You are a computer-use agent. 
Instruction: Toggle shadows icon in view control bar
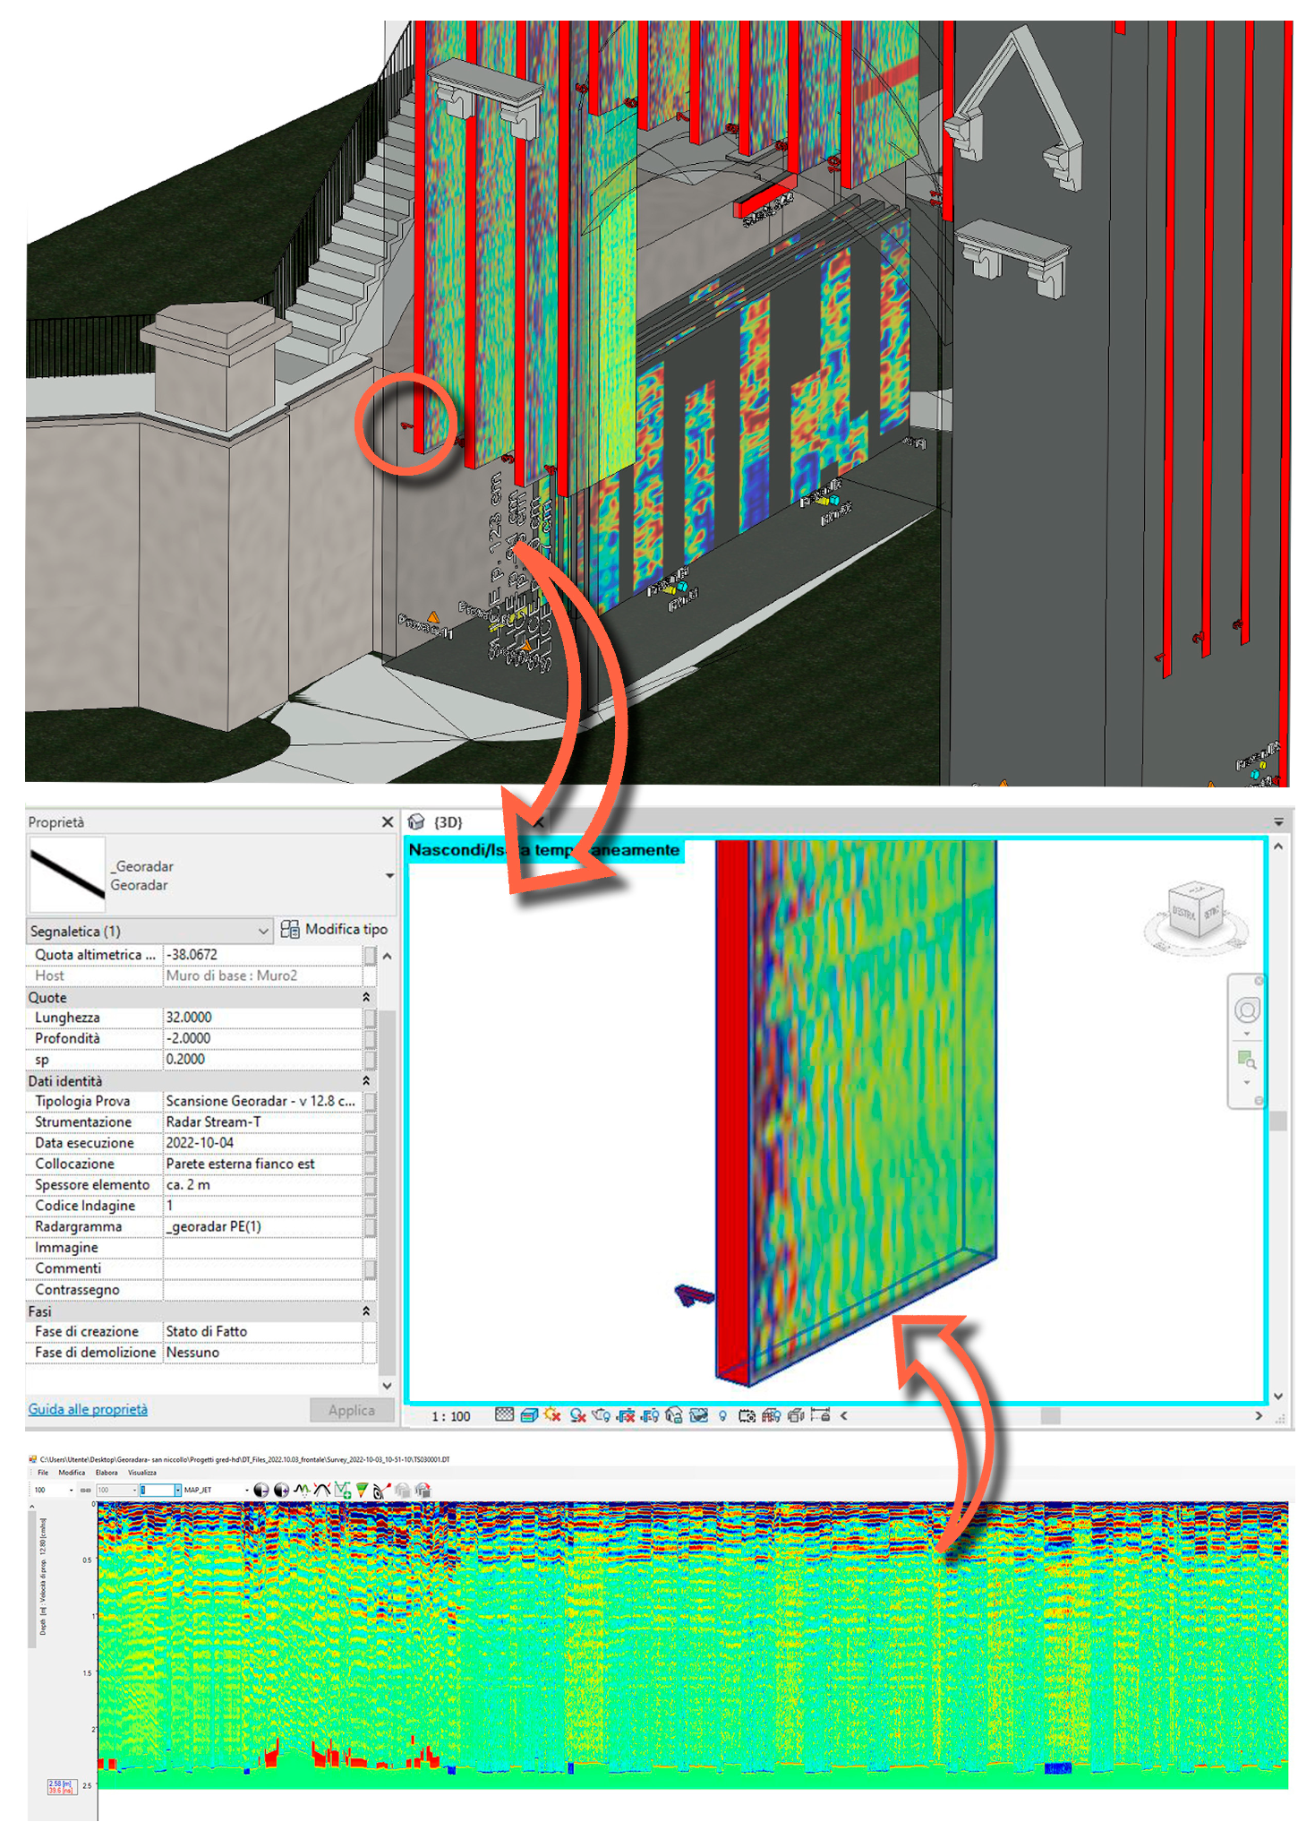pos(577,1415)
